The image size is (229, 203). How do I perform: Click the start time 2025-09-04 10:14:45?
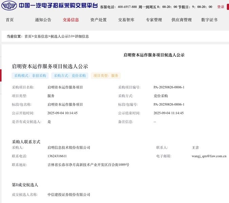[62, 113]
